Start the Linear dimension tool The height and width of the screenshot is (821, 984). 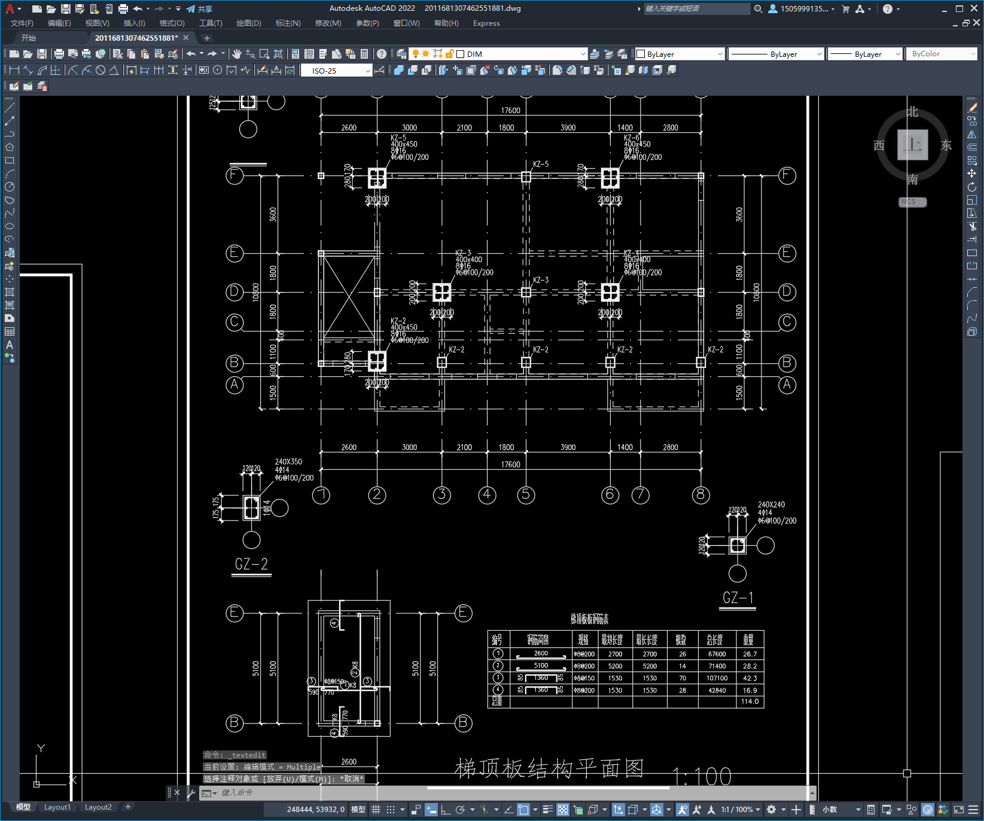pyautogui.click(x=14, y=70)
